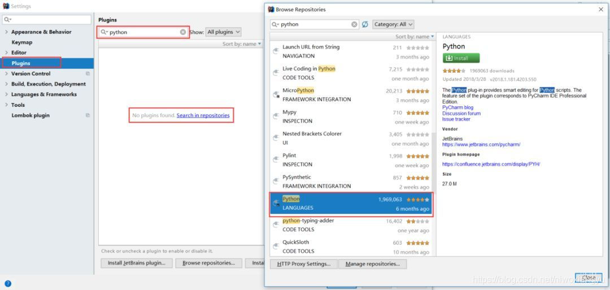Image resolution: width=610 pixels, height=290 pixels.
Task: Click the MicroPython plugin icon
Action: pos(276,94)
